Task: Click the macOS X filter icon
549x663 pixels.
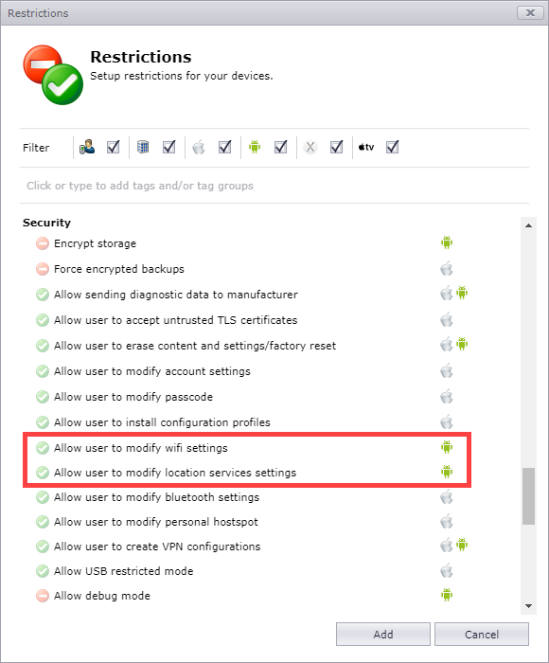Action: 310,147
